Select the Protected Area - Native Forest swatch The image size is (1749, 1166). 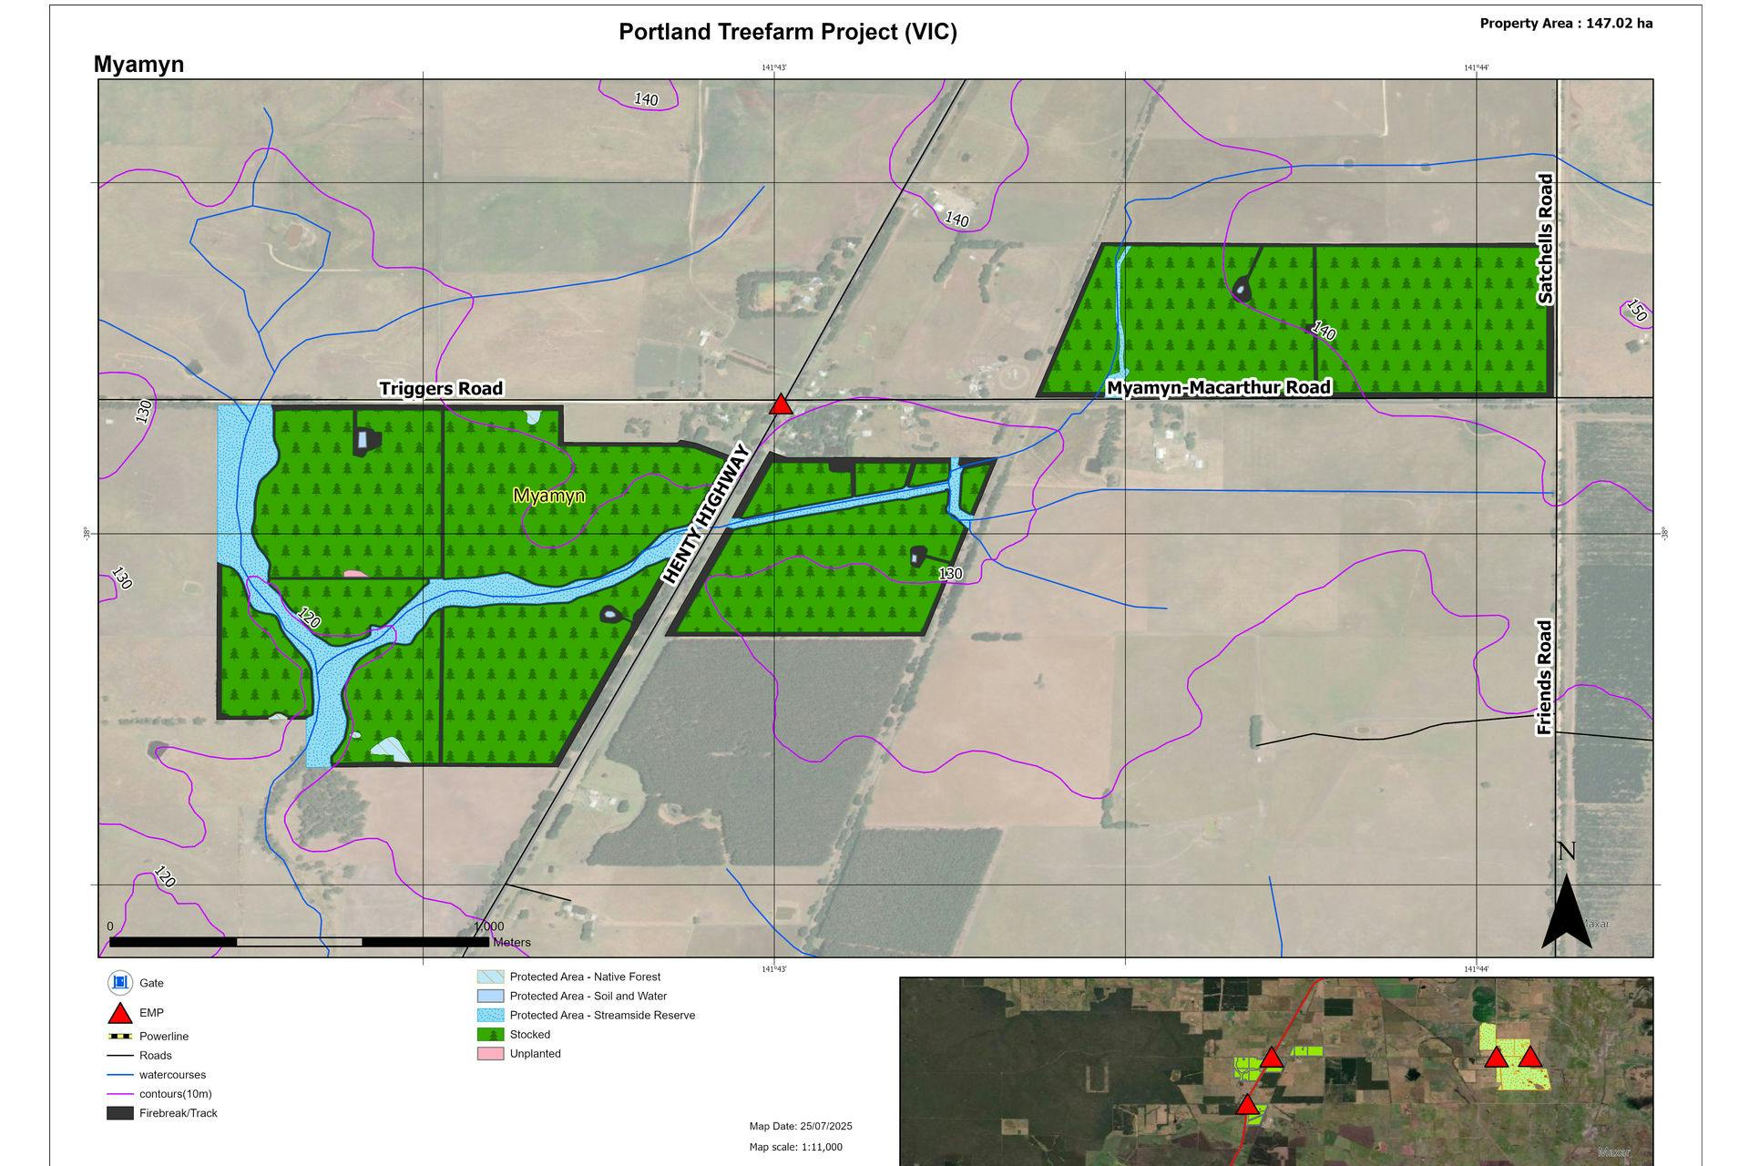click(x=490, y=977)
